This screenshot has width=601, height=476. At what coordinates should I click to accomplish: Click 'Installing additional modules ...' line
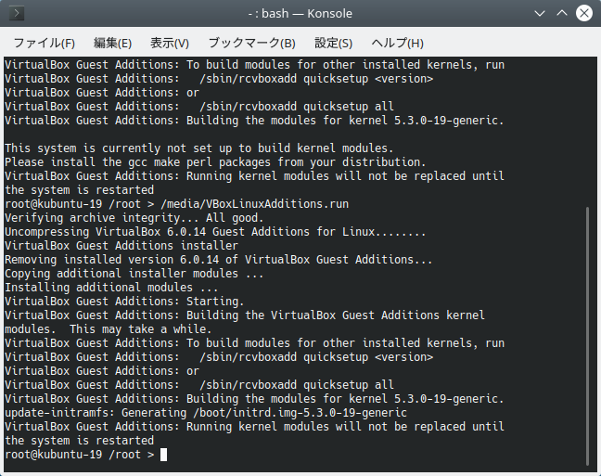pyautogui.click(x=111, y=288)
